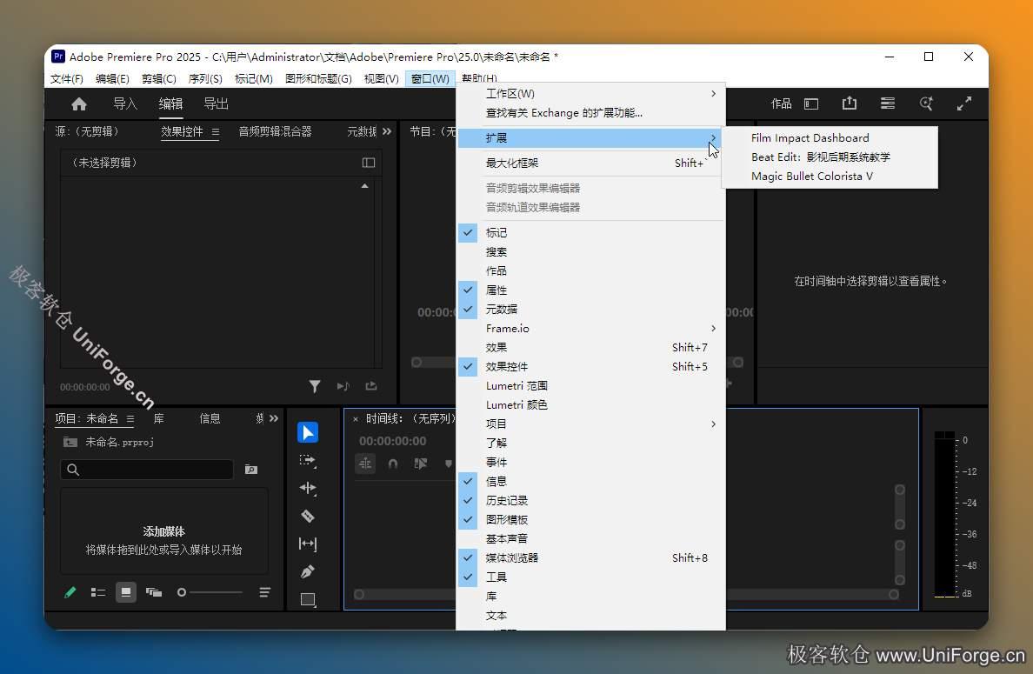Viewport: 1033px width, 674px height.
Task: Click the project panel search field
Action: [x=146, y=469]
